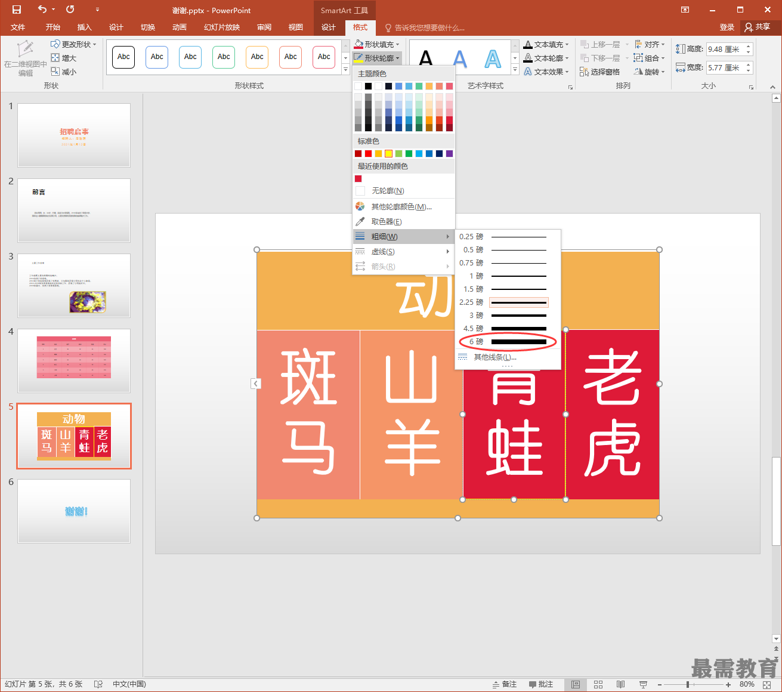Open 艺术字样式 dialog launcher

coord(571,87)
